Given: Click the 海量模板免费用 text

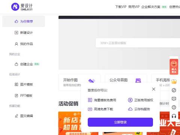Looking at the screenshot, I should 105,100.
